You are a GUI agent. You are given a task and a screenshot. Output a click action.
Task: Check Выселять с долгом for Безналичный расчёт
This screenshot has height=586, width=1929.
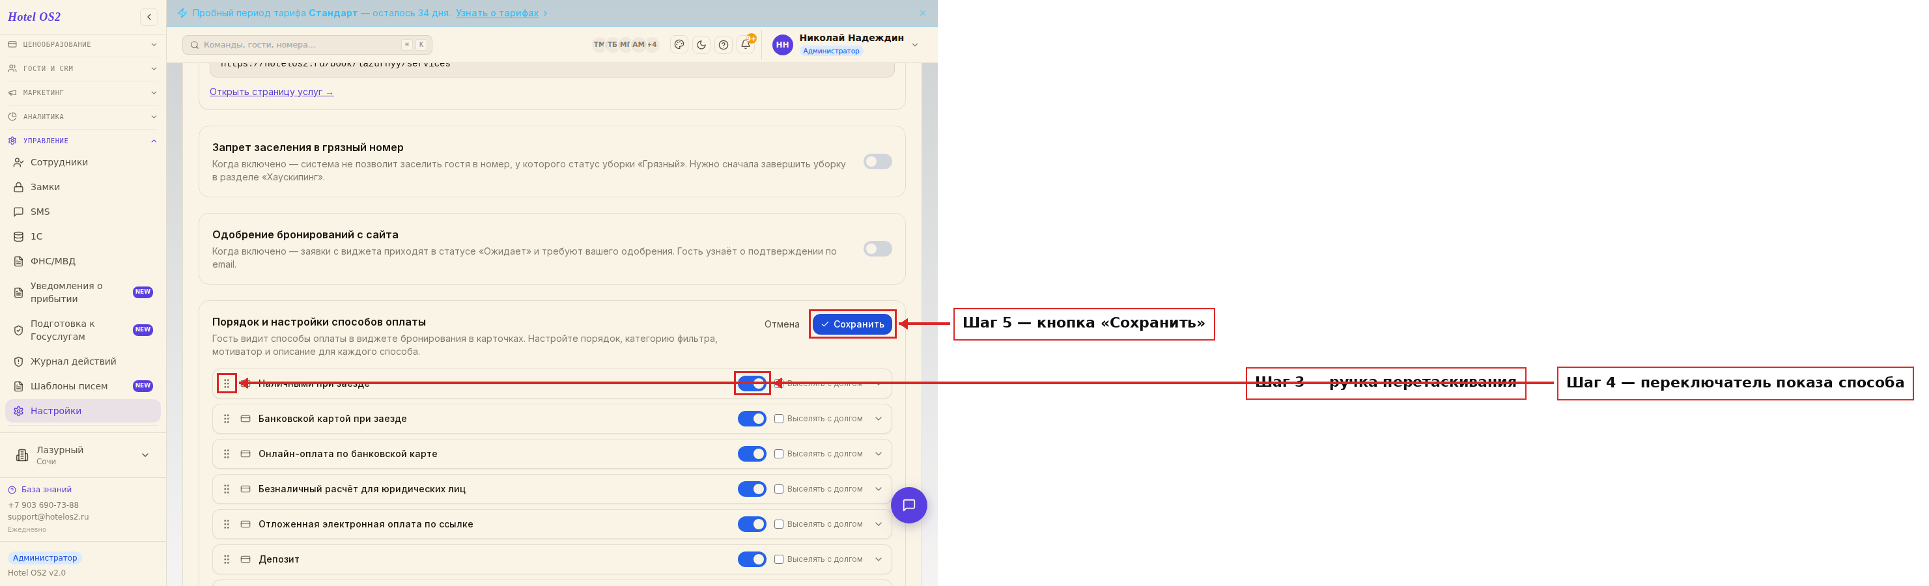tap(779, 490)
